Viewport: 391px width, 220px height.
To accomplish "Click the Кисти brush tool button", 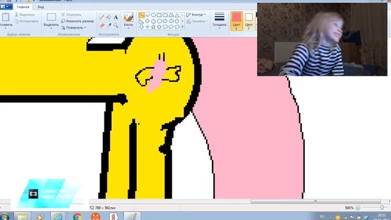I will tap(128, 18).
